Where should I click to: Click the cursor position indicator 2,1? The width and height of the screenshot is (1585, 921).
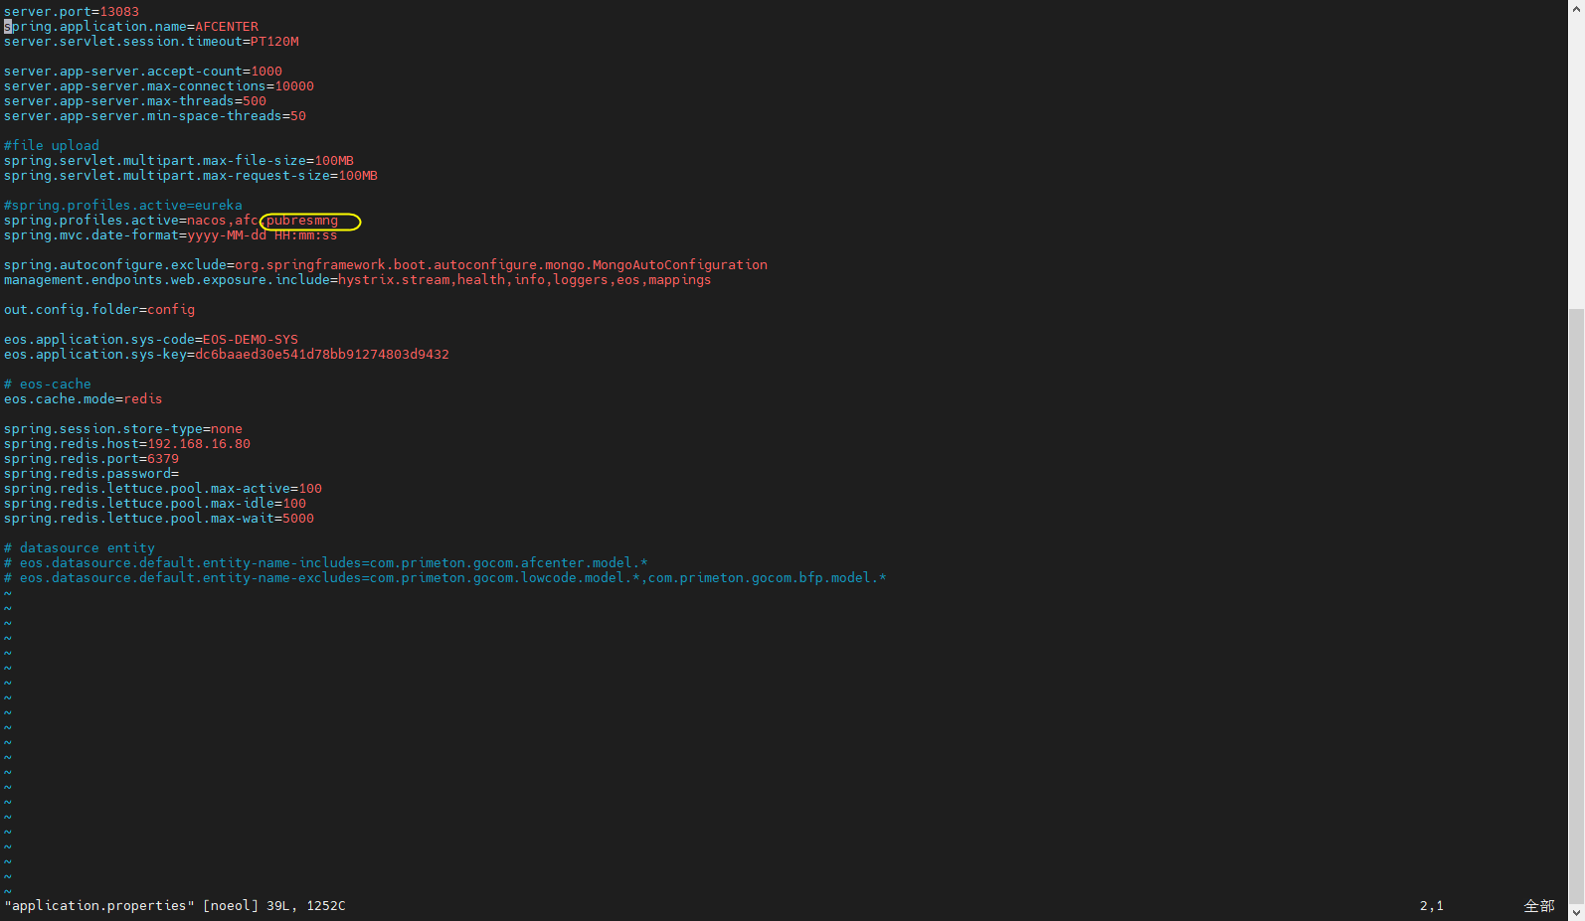1431,906
